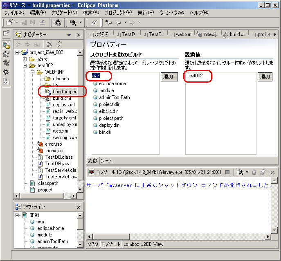The width and height of the screenshot is (281, 261).
Task: Click the External Tools run icon
Action: 73,22
